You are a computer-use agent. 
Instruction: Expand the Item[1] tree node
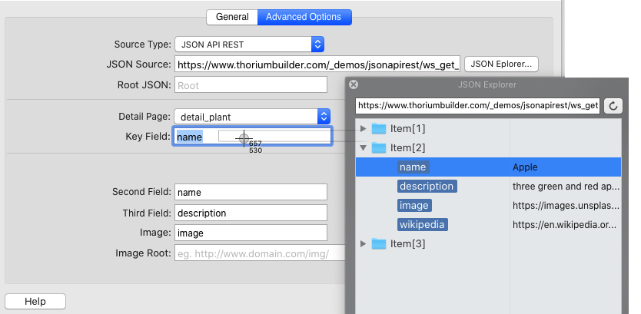coord(364,128)
